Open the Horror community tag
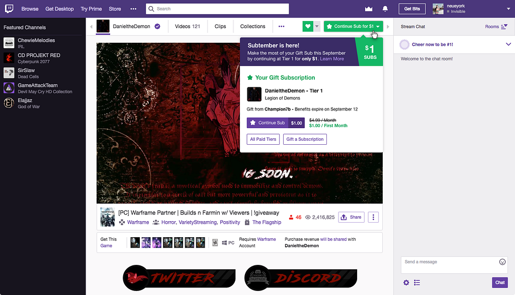 [x=169, y=222]
